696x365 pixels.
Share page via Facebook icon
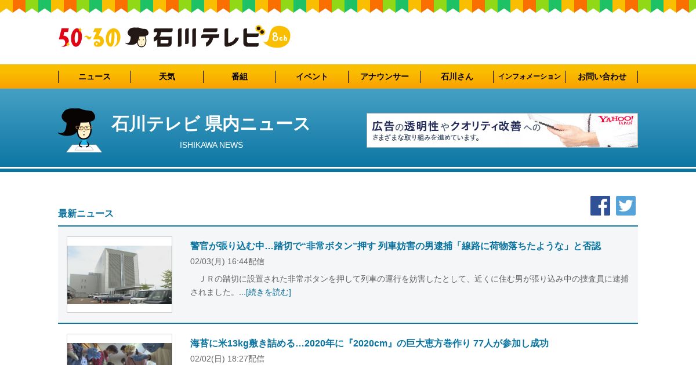600,206
